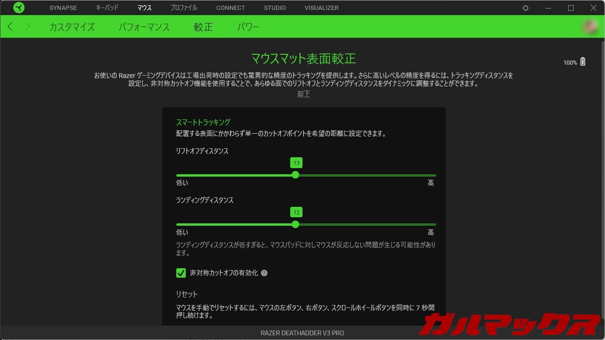Click the Razer logo icon
This screenshot has width=605, height=340.
[19, 8]
